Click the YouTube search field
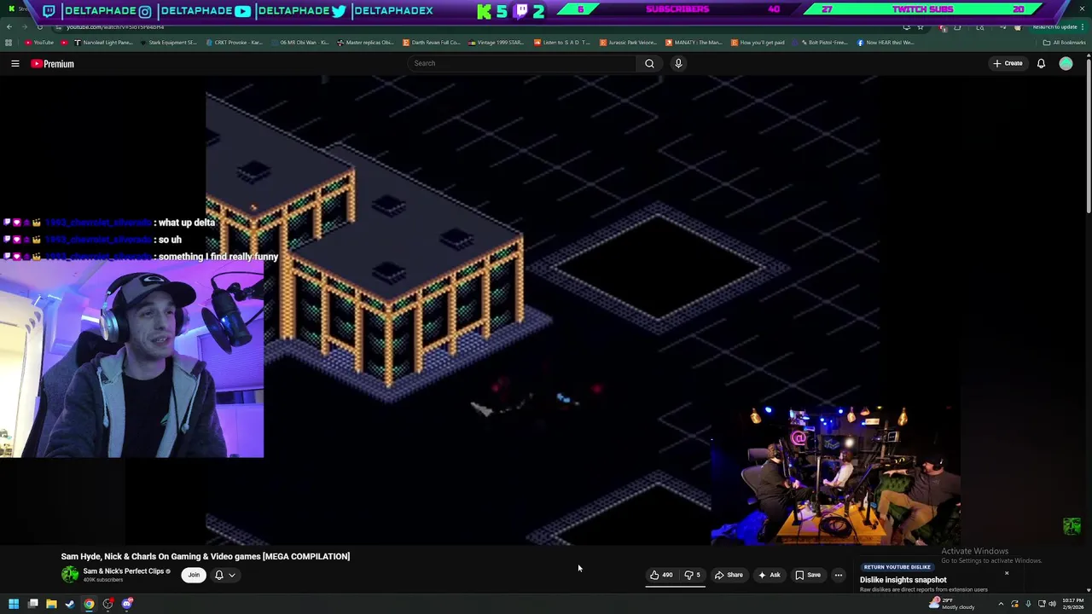The height and width of the screenshot is (614, 1092). (522, 63)
